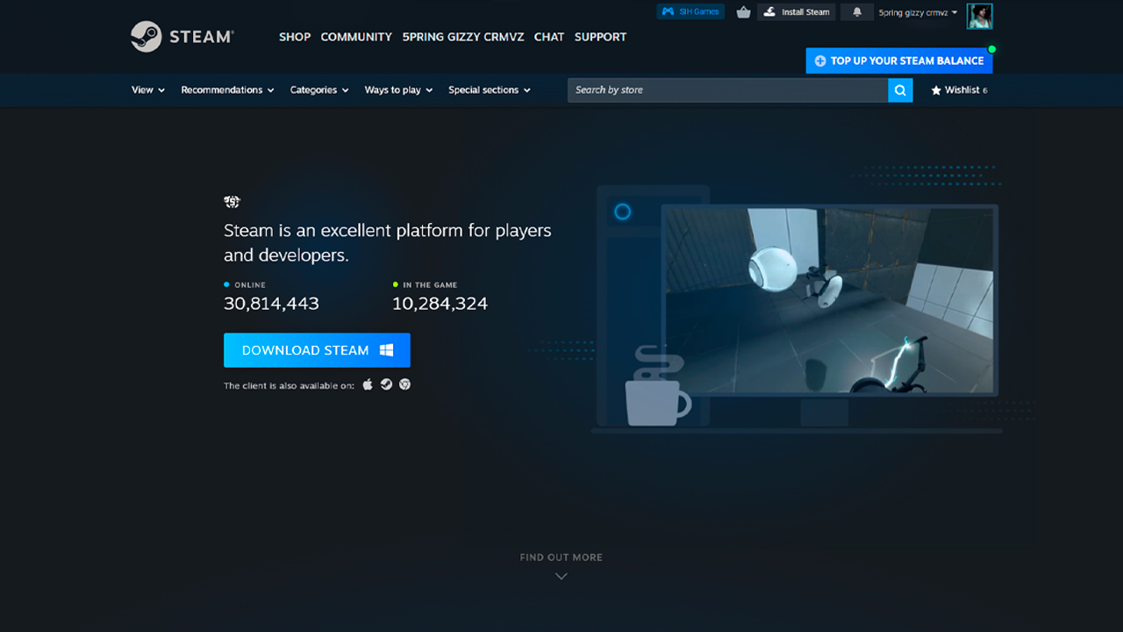Click Top Up Your Steam Balance

(899, 61)
